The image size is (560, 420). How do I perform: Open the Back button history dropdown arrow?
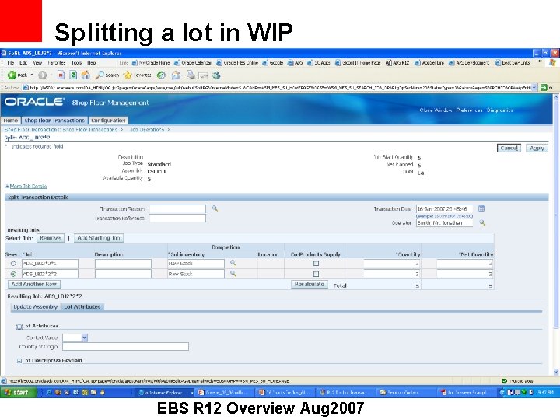tap(32, 75)
